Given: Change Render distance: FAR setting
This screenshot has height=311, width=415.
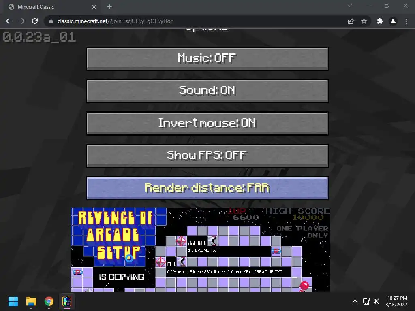Looking at the screenshot, I should tap(207, 188).
